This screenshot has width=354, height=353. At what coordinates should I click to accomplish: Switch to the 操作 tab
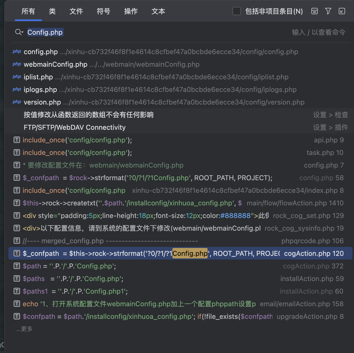point(131,11)
